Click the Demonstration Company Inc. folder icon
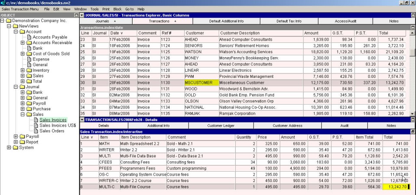 click(8, 21)
